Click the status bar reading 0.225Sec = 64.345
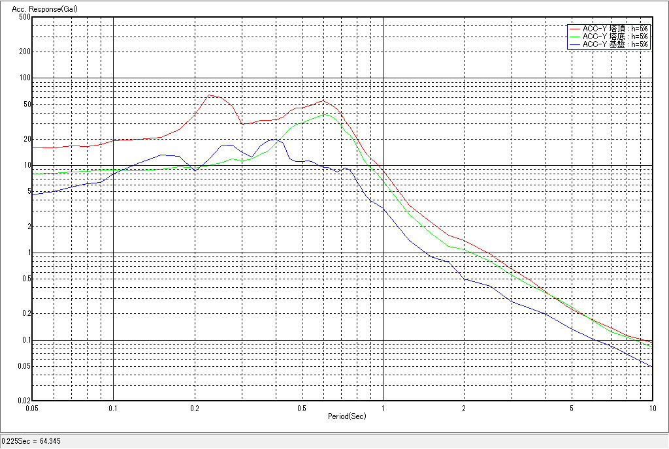The image size is (669, 449). coord(31,442)
